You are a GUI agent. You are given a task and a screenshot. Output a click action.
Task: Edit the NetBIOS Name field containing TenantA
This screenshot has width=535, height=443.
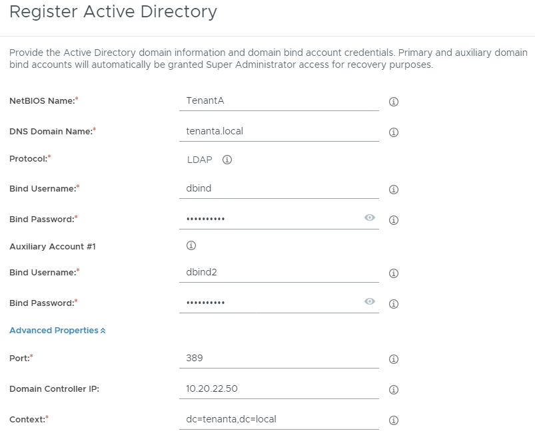tap(278, 101)
